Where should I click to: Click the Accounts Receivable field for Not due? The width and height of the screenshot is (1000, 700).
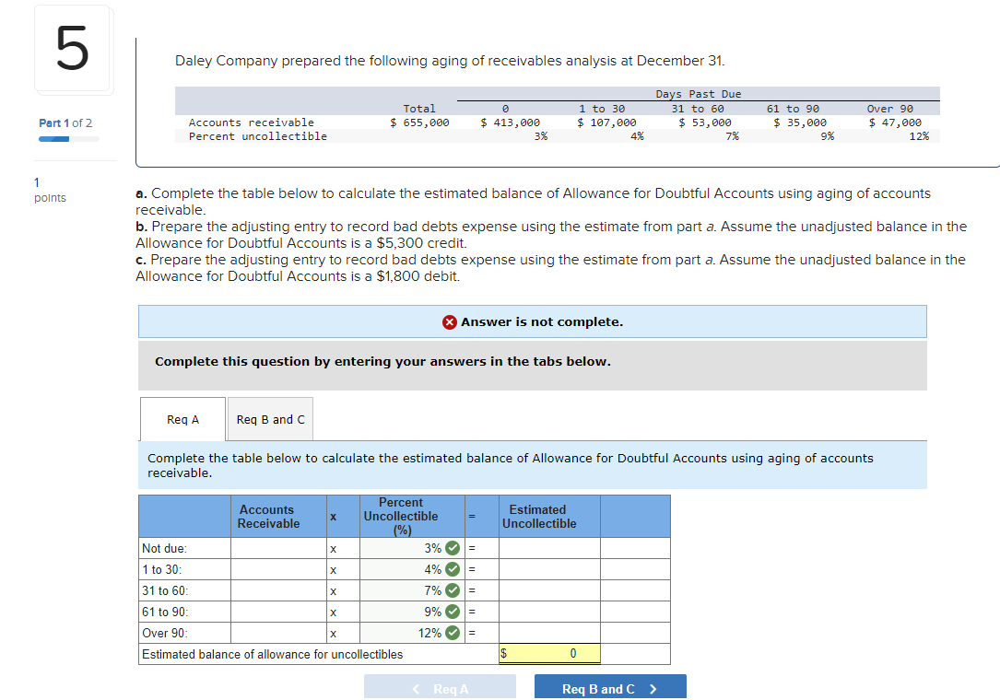click(278, 548)
